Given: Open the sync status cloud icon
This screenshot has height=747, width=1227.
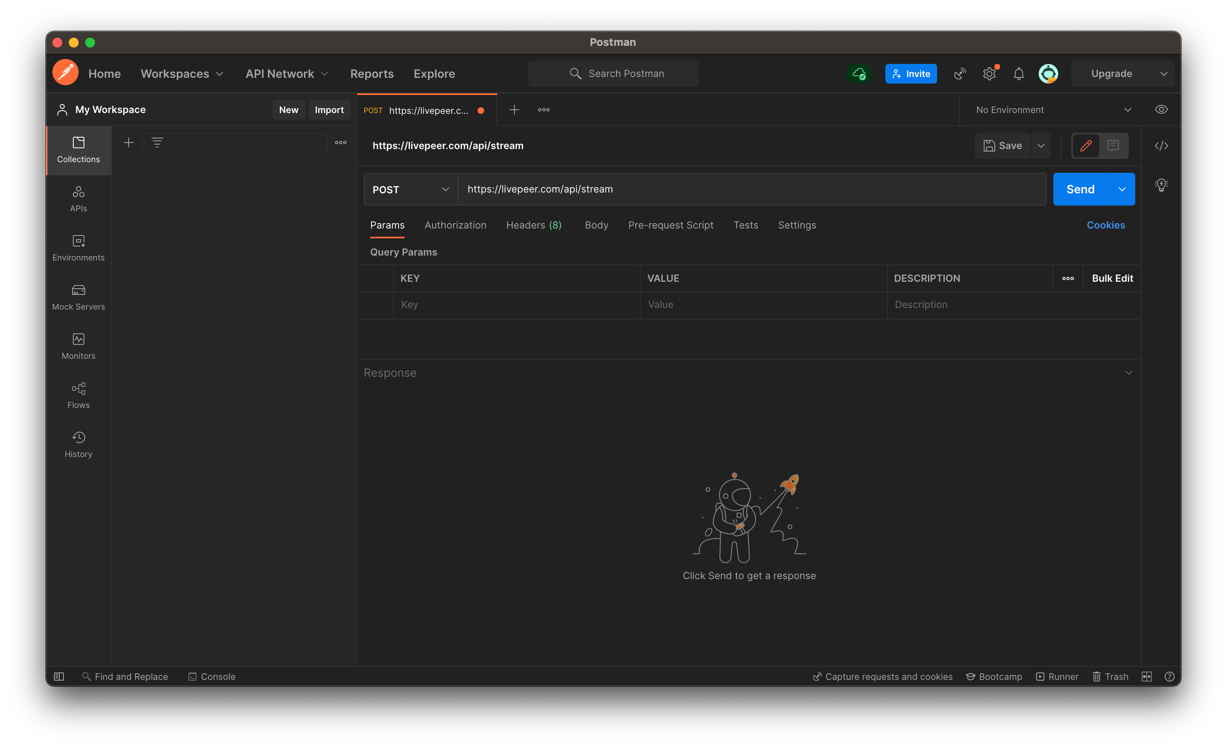Looking at the screenshot, I should coord(859,74).
